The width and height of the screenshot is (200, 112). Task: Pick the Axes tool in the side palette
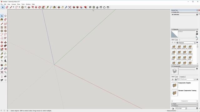click(2, 61)
